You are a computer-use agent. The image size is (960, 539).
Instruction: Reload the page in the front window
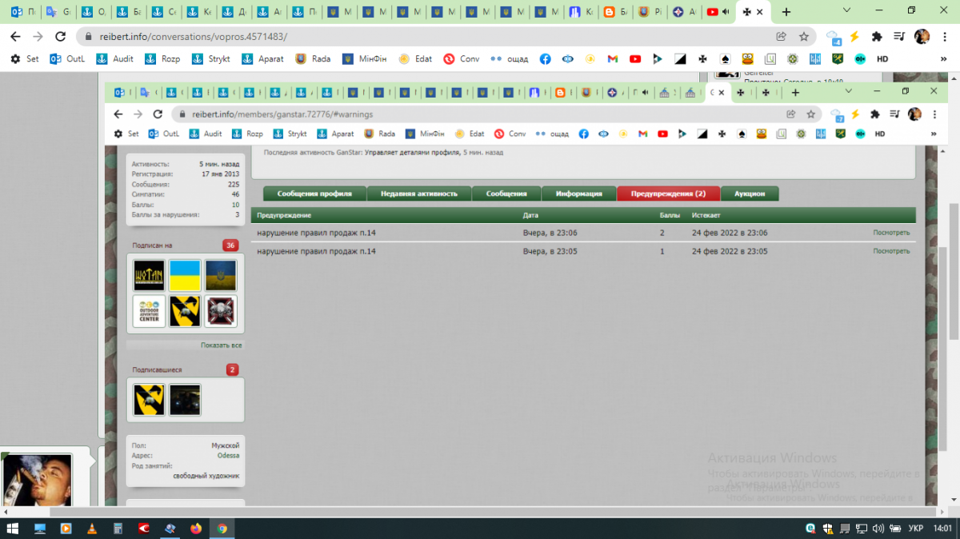click(158, 114)
